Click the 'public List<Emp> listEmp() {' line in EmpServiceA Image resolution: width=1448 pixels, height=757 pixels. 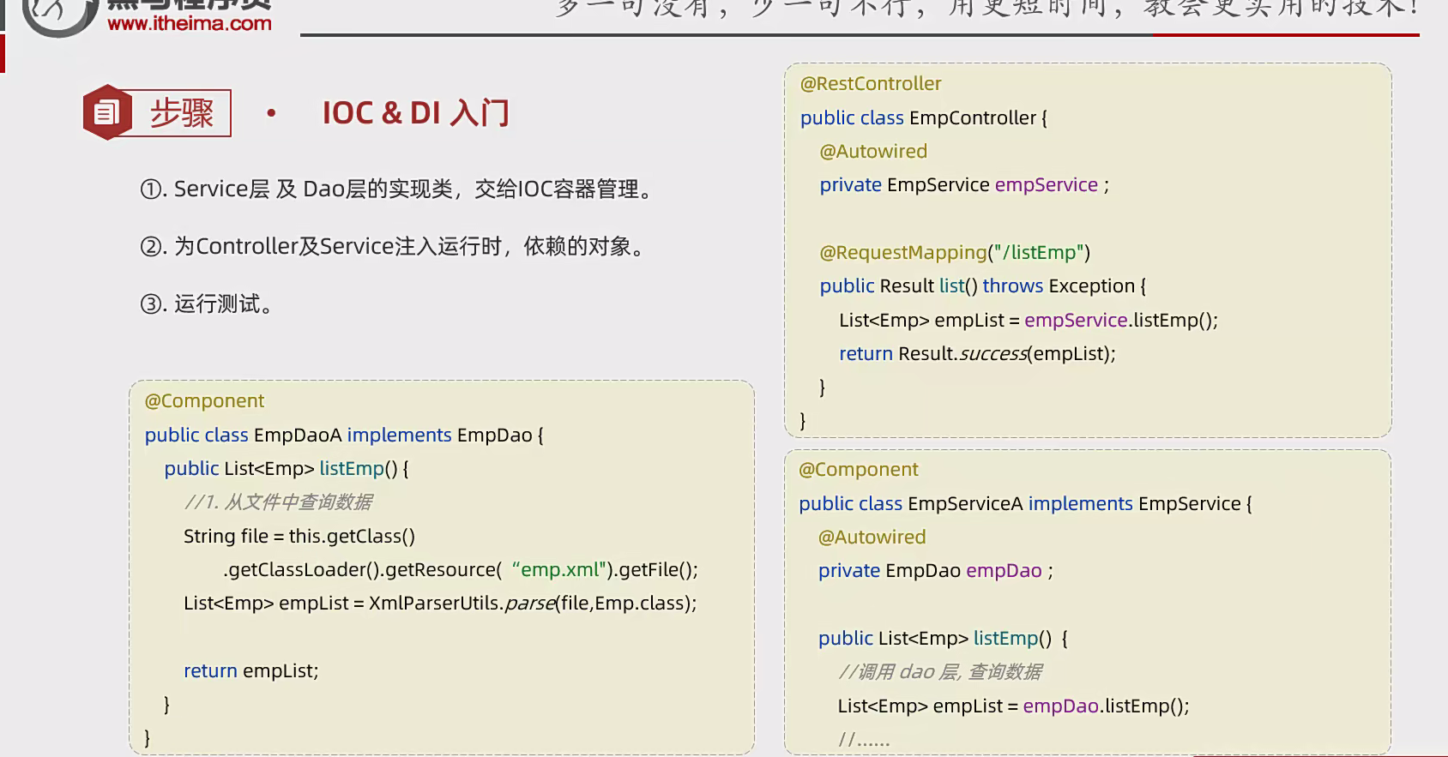tap(943, 639)
